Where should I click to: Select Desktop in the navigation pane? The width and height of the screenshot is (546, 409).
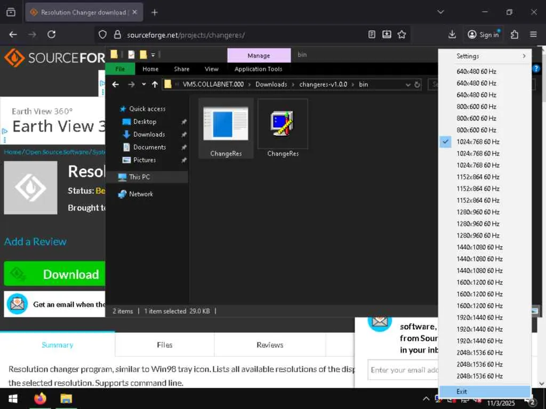[144, 122]
